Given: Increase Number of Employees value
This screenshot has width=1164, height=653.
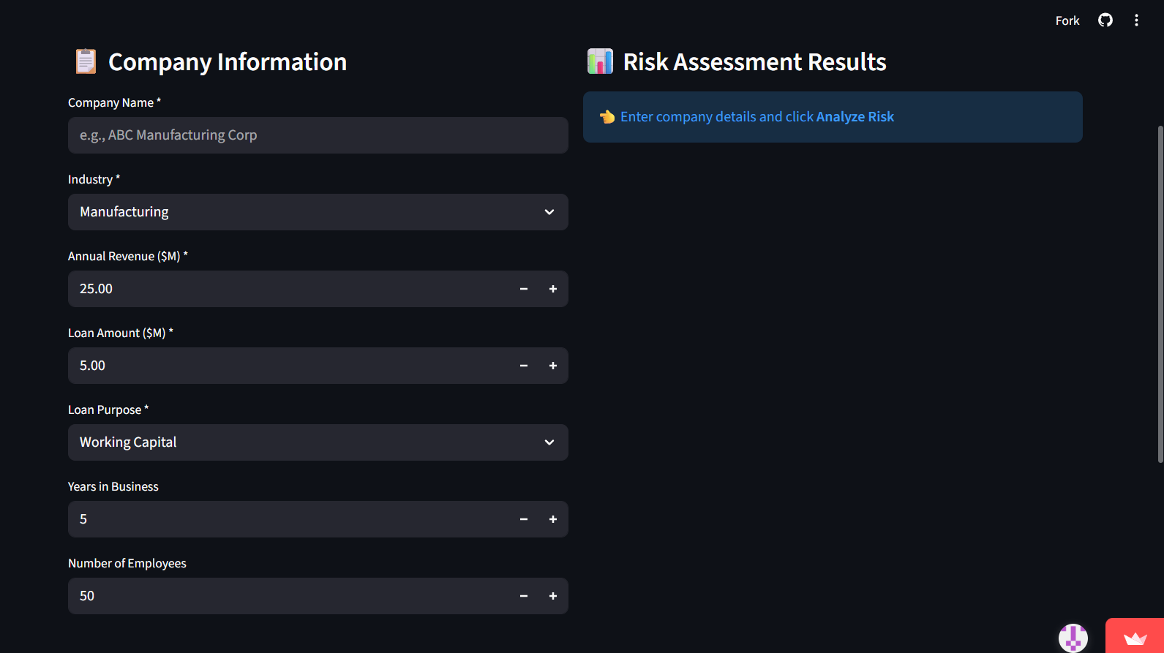Looking at the screenshot, I should click(x=553, y=596).
